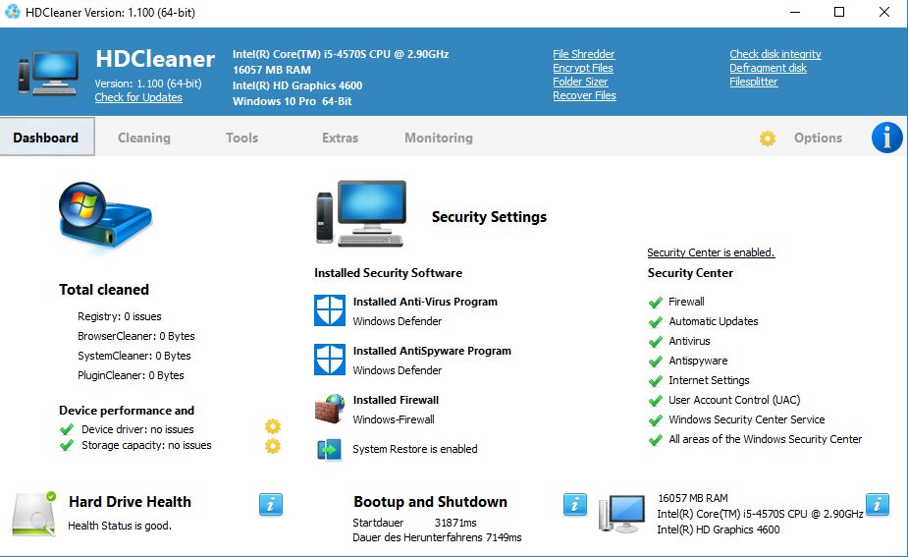Open gear settings beside Device driver row
Image resolution: width=908 pixels, height=557 pixels.
pyautogui.click(x=273, y=426)
